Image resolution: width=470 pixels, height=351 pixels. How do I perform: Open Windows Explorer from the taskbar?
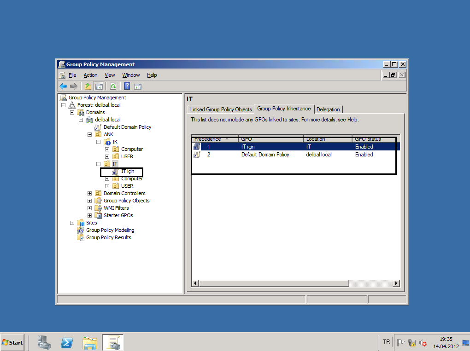pyautogui.click(x=90, y=342)
